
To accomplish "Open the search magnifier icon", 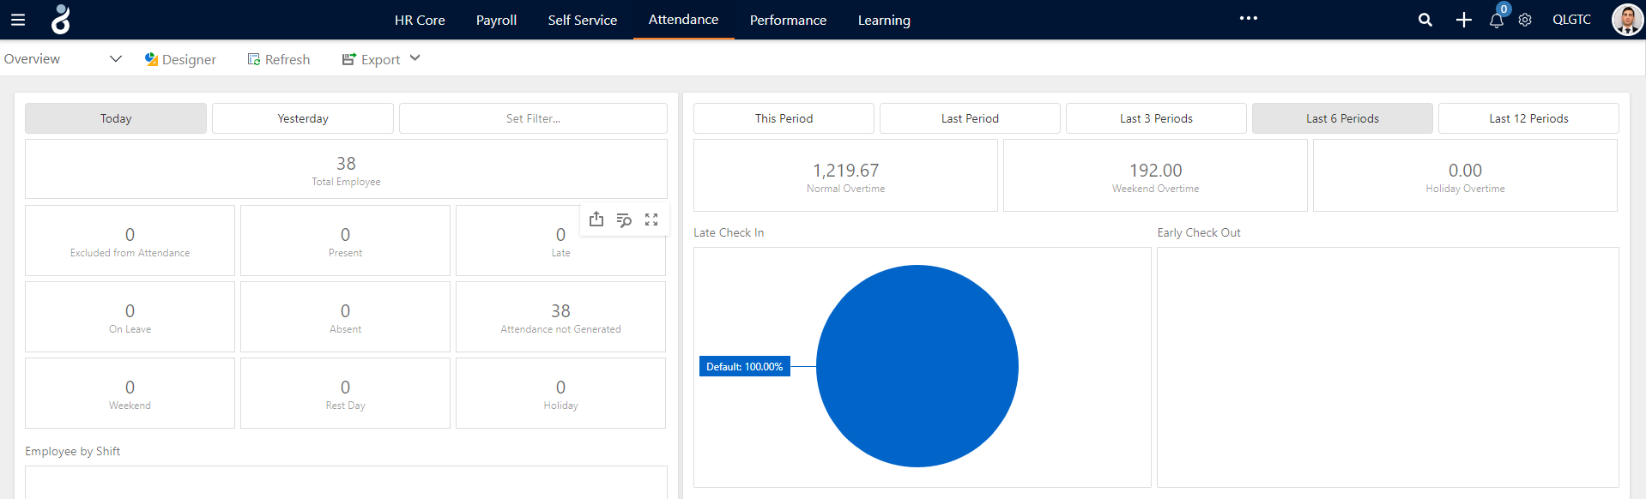I will pyautogui.click(x=1425, y=20).
